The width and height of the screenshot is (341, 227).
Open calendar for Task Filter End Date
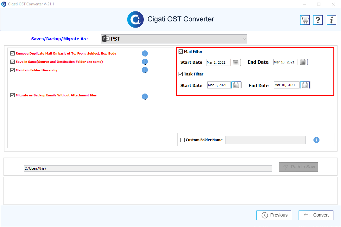point(305,85)
